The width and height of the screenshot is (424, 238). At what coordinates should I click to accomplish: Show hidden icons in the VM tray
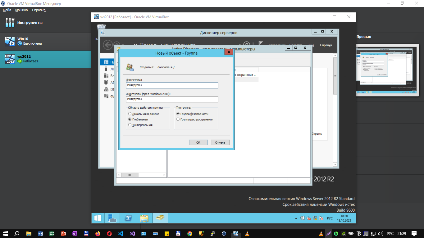(x=296, y=218)
